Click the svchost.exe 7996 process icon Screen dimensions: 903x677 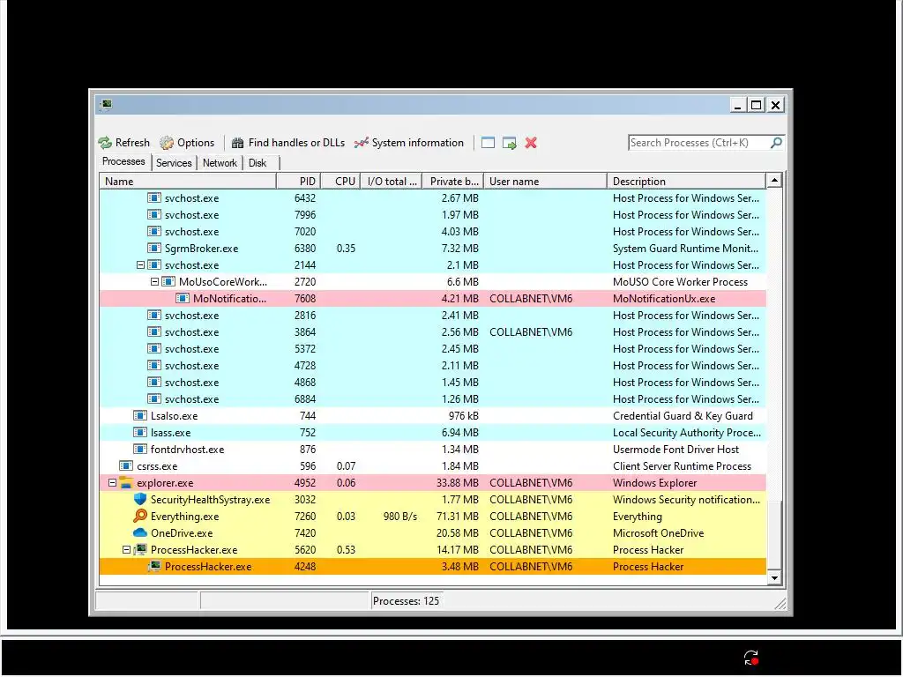[153, 215]
